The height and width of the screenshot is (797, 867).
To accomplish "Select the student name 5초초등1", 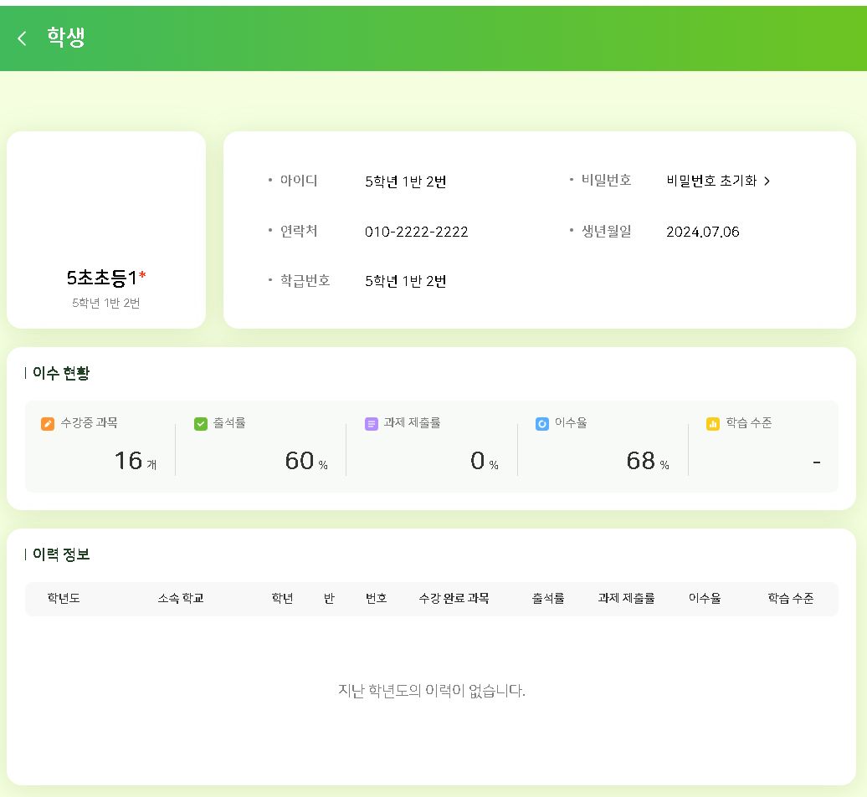I will point(102,278).
